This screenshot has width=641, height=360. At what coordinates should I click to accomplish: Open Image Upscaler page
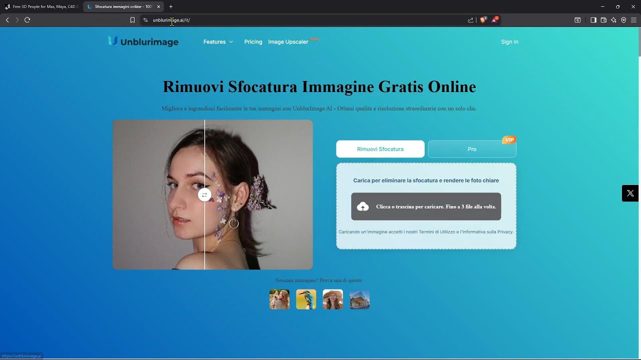288,42
